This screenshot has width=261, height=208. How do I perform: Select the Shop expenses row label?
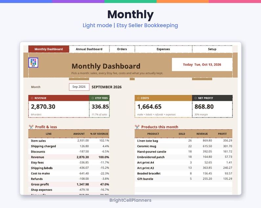pos(41,190)
